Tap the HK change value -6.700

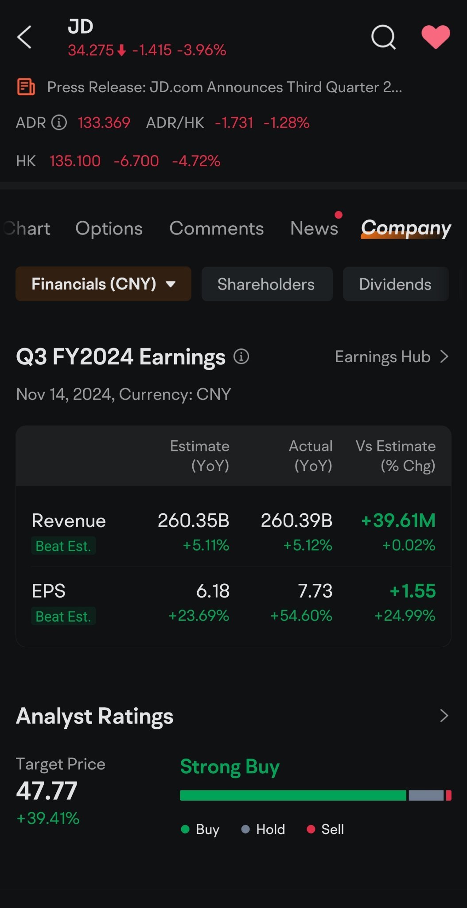click(x=136, y=160)
